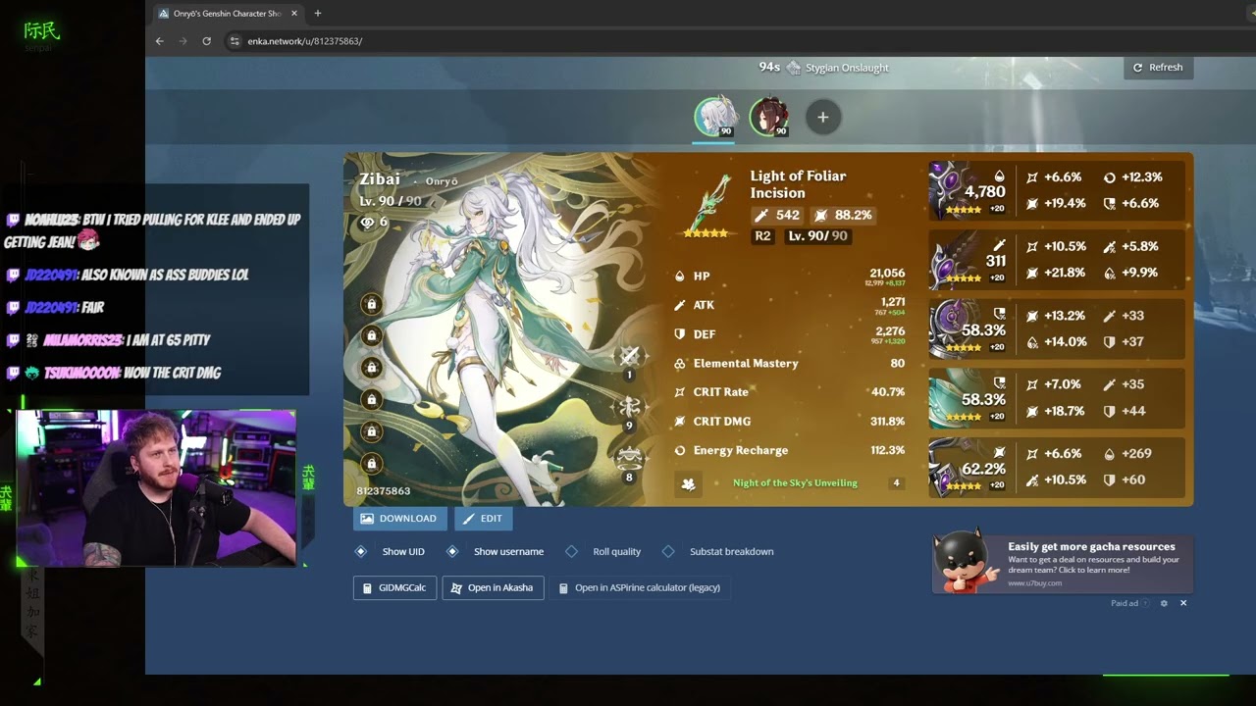Click the Night of the Sky's Unveiling set name
Screen dimensions: 1256x706
pos(795,483)
